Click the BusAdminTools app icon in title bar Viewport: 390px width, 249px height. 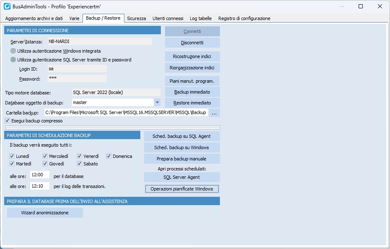[x=7, y=6]
